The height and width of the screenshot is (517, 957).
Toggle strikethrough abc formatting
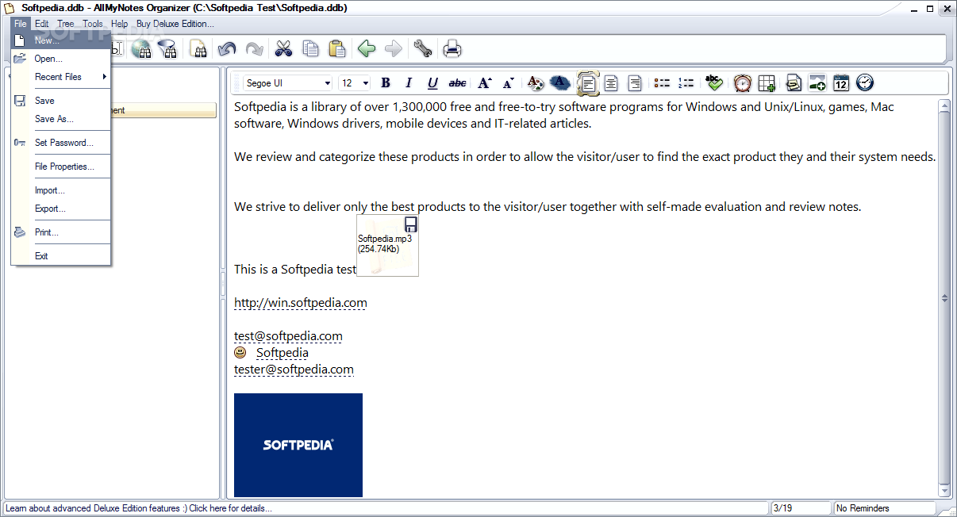click(458, 82)
